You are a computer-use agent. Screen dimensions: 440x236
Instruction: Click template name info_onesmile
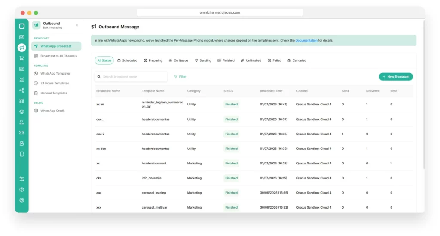pos(152,178)
